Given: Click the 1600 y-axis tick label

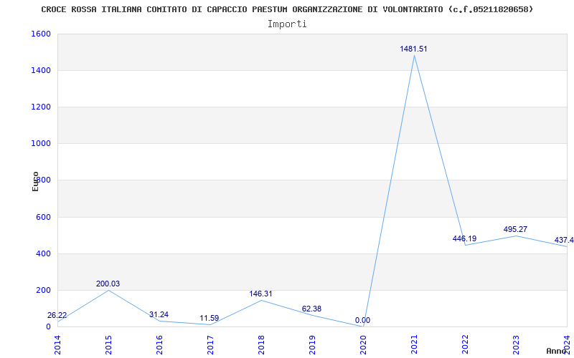Looking at the screenshot, I should (x=41, y=34).
